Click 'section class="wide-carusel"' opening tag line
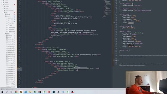 47,48
